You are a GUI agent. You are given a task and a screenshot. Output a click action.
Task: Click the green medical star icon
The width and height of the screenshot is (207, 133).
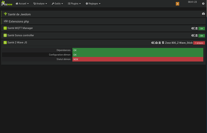click(x=5, y=14)
